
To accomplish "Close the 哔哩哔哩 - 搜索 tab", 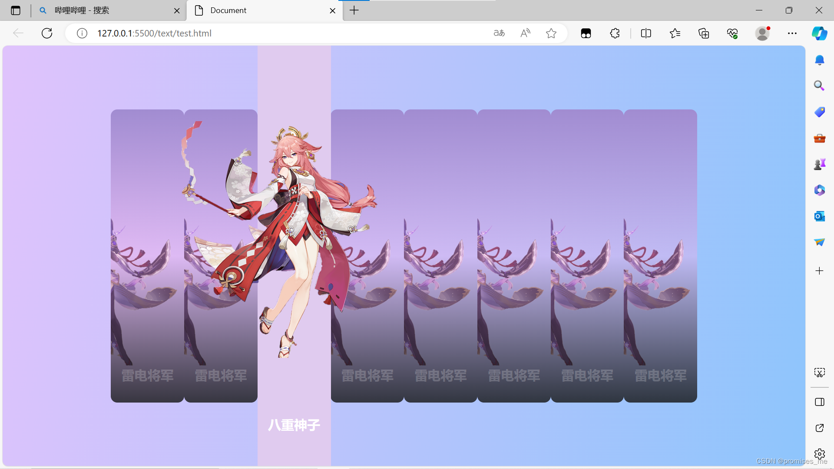I will (x=177, y=10).
